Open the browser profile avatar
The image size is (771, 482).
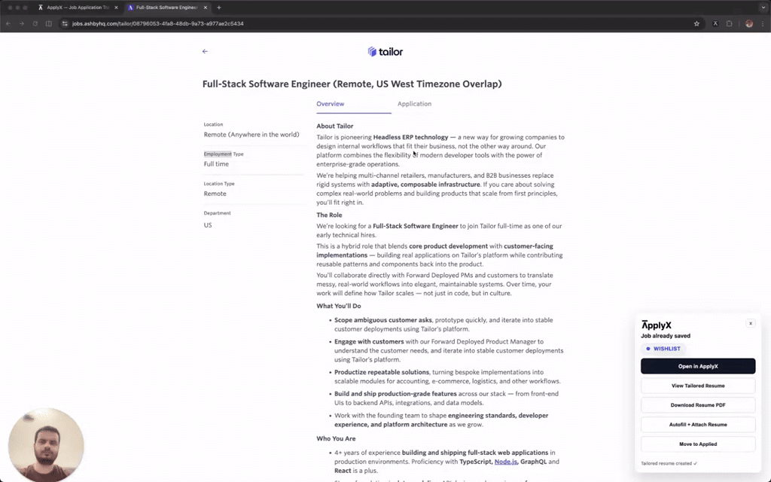click(x=749, y=23)
